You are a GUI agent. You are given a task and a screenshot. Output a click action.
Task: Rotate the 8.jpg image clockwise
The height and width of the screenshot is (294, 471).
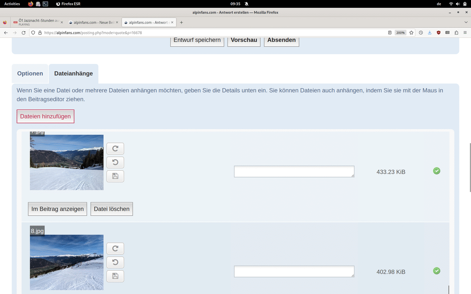pos(115,248)
